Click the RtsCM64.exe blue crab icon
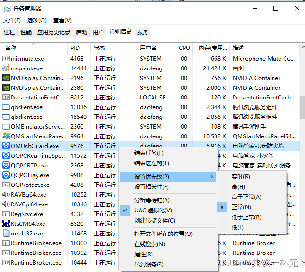305x272 pixels. pyautogui.click(x=6, y=223)
